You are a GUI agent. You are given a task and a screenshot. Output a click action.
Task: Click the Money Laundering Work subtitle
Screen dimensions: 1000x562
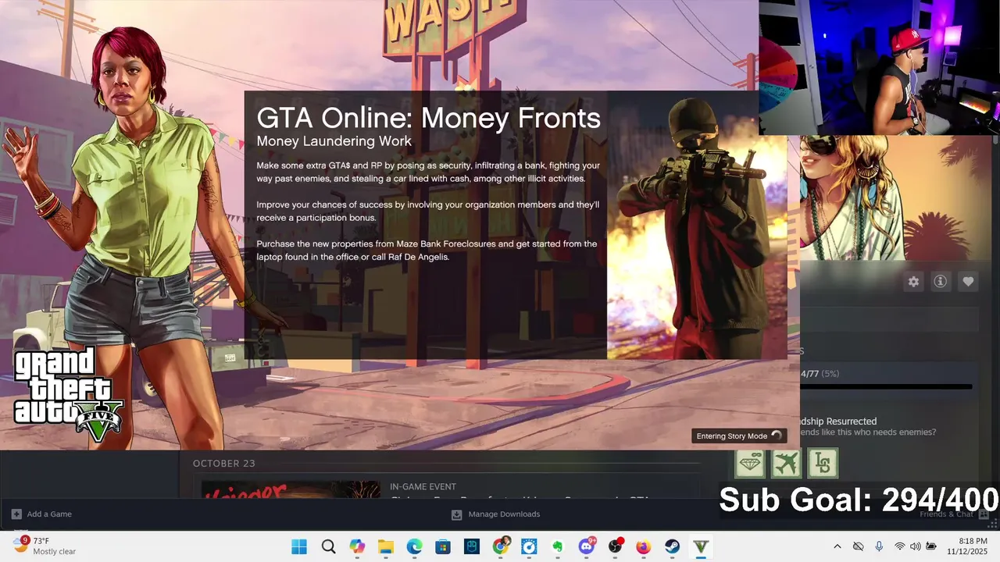coord(334,141)
